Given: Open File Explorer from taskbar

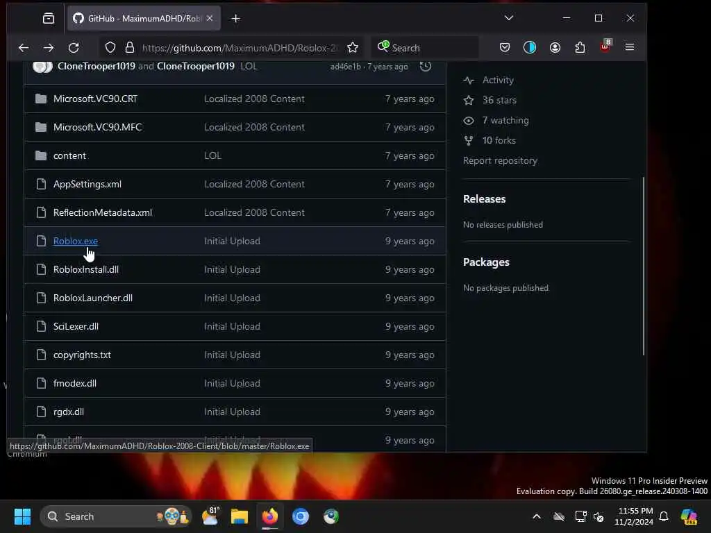Looking at the screenshot, I should tap(240, 516).
